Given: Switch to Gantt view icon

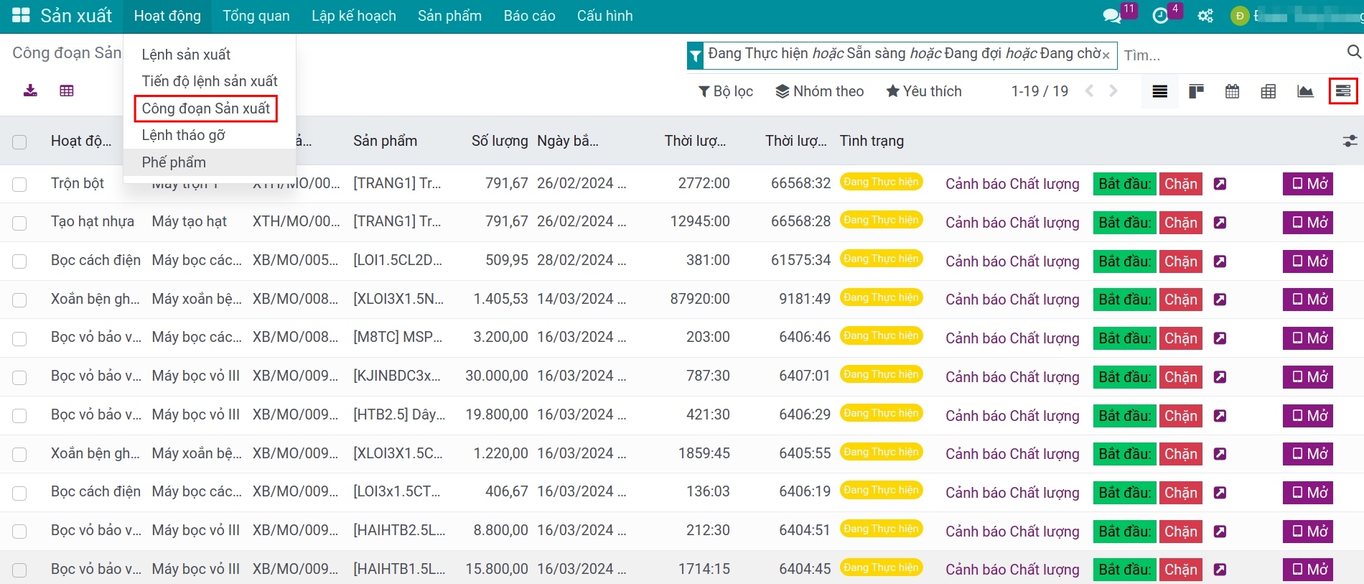Looking at the screenshot, I should 1342,91.
